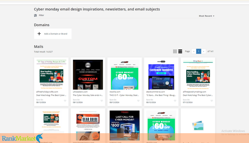
Task: Click the stackcommerce.com domain link
Action: [155, 92]
